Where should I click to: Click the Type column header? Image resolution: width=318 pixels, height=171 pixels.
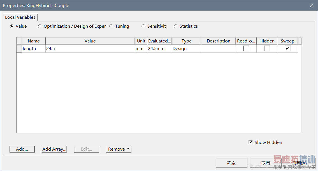(187, 41)
